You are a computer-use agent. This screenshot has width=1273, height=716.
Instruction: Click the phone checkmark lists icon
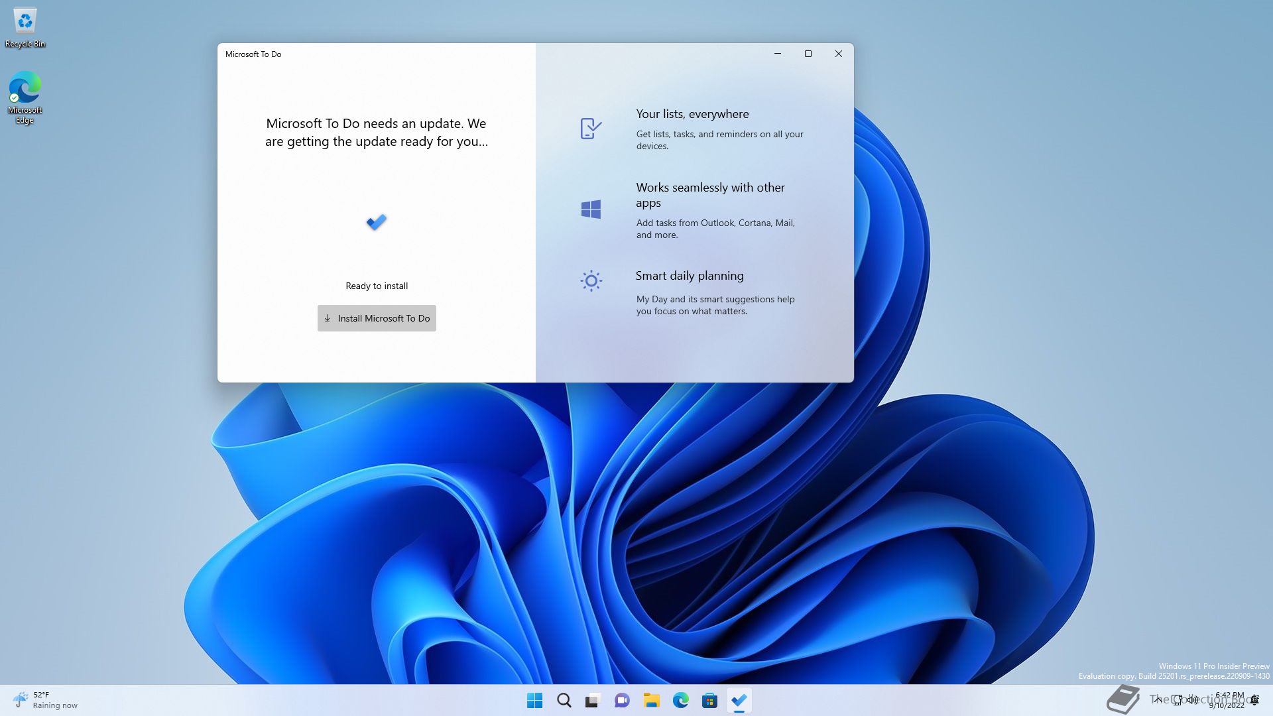(591, 128)
